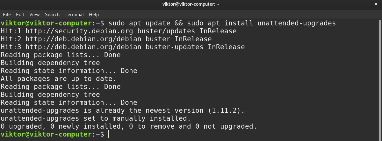
Task: Open the Search menu
Action: (x=52, y=15)
